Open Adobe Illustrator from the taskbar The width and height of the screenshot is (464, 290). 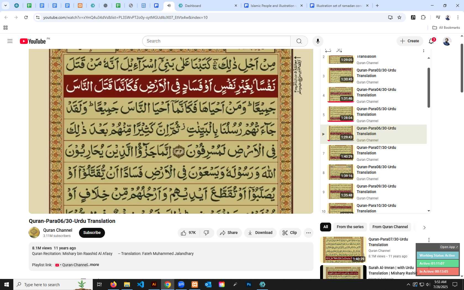pyautogui.click(x=154, y=284)
